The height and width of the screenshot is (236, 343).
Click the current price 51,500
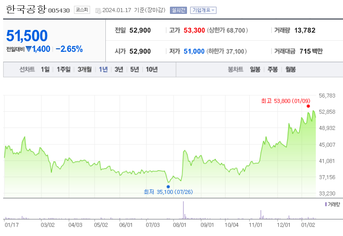tap(27, 36)
